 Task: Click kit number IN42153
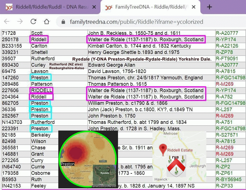[x=11, y=186]
